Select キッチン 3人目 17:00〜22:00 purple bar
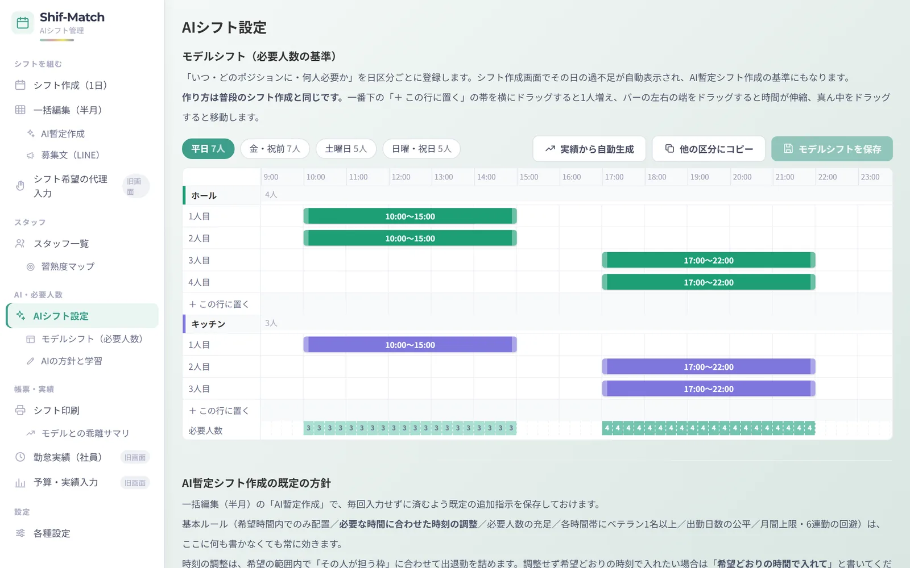910x568 pixels. pos(709,389)
